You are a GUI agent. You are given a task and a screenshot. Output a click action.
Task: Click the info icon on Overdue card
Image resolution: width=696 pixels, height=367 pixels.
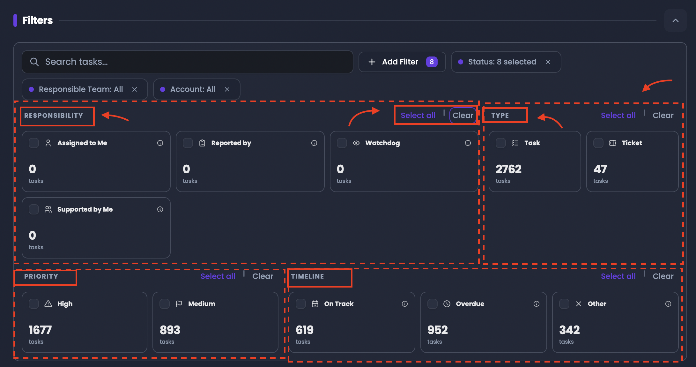[x=537, y=304]
